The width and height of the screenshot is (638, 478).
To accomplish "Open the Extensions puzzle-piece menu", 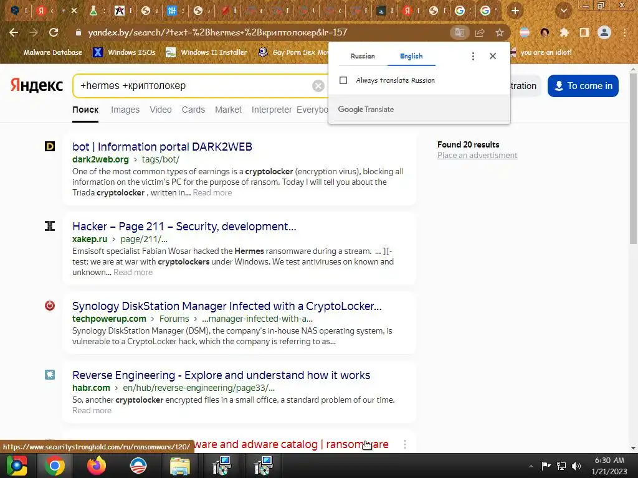I will click(x=564, y=32).
